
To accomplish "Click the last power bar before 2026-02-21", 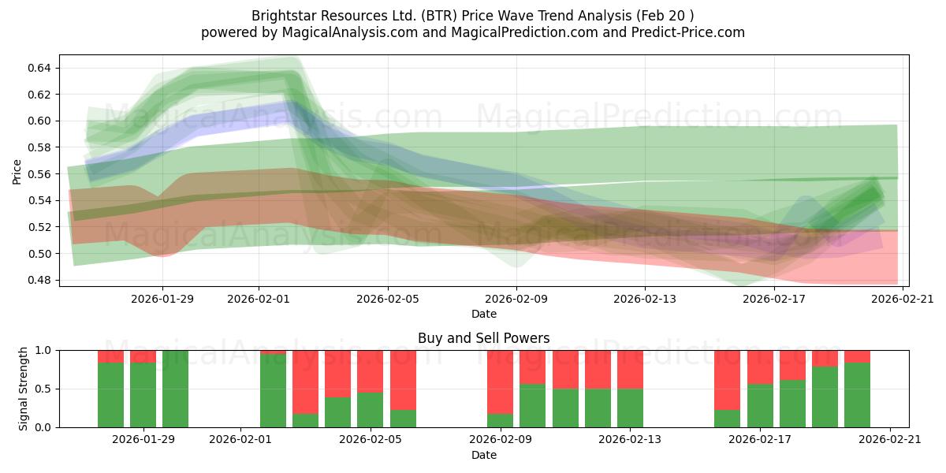I will (857, 389).
